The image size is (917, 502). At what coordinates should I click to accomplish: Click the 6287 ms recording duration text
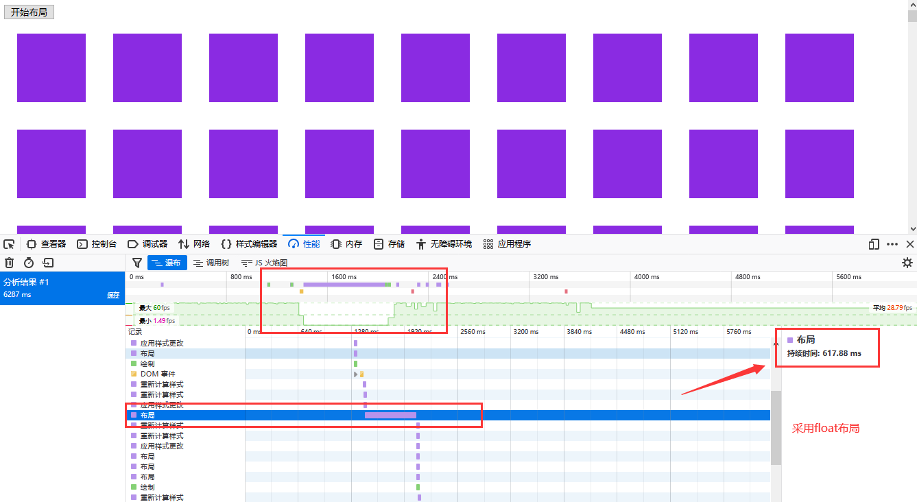[17, 294]
